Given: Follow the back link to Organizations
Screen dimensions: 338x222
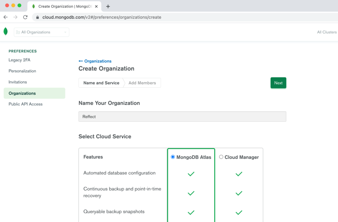Looking at the screenshot, I should [95, 61].
